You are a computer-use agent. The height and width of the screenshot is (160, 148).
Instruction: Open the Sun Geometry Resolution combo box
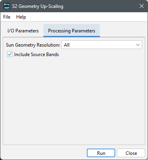[101, 45]
